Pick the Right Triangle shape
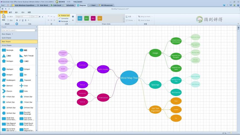This screenshot has height=135, width=240. pyautogui.click(x=27, y=56)
